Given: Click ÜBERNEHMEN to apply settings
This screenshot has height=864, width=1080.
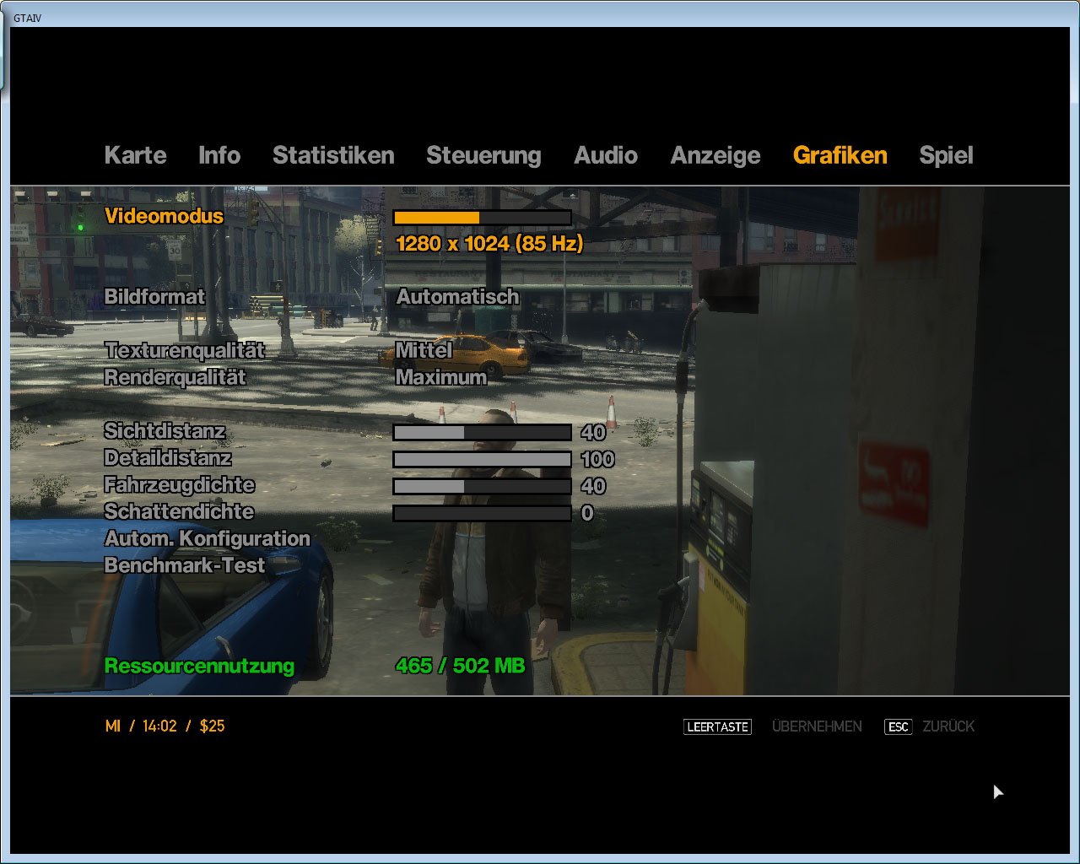Looking at the screenshot, I should click(x=817, y=726).
